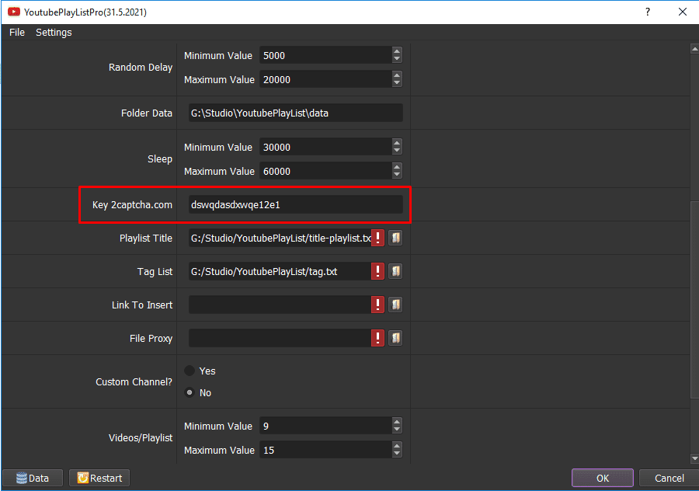Screen dimensions: 699x491
Task: Decrease Sleep Minimum Value
Action: [397, 150]
